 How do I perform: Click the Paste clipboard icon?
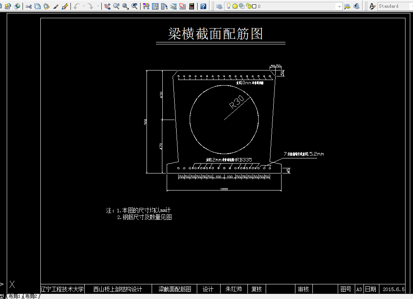[x=47, y=6]
